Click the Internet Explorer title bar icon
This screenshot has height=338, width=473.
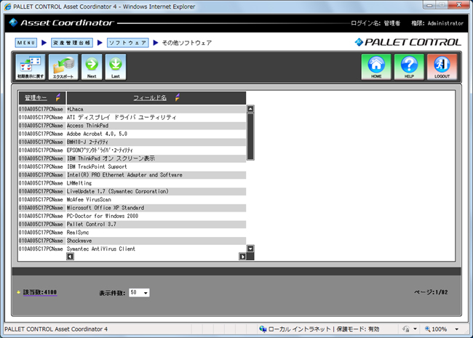7,7
